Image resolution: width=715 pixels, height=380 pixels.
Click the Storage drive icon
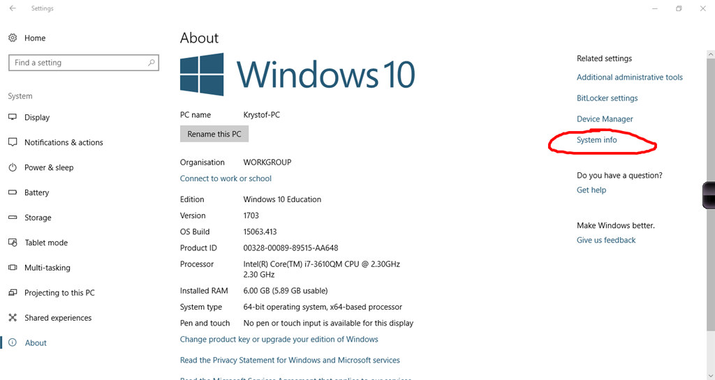(x=13, y=217)
